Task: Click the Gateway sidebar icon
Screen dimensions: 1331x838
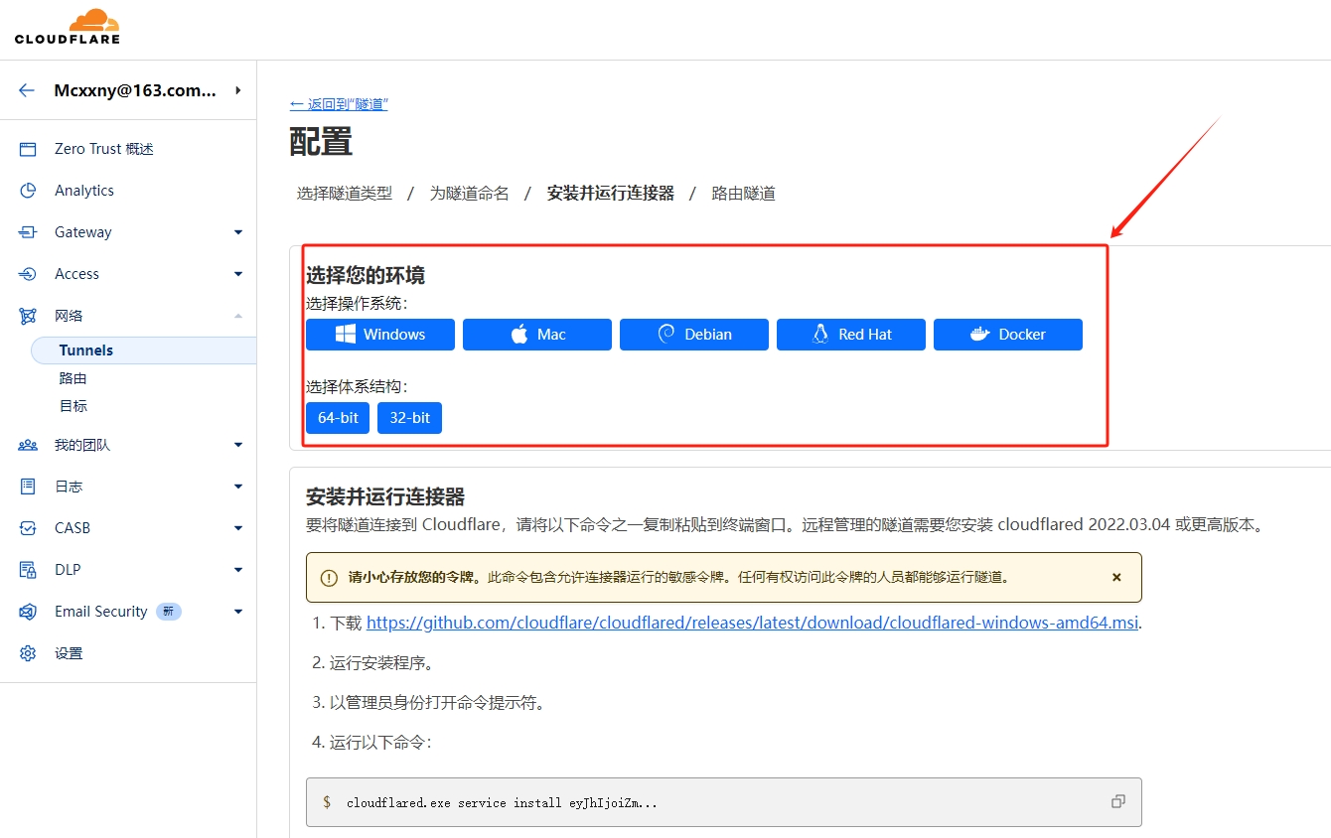Action: click(x=28, y=232)
